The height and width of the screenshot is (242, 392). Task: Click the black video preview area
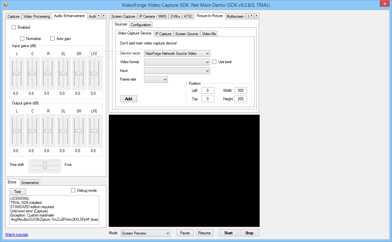184,171
